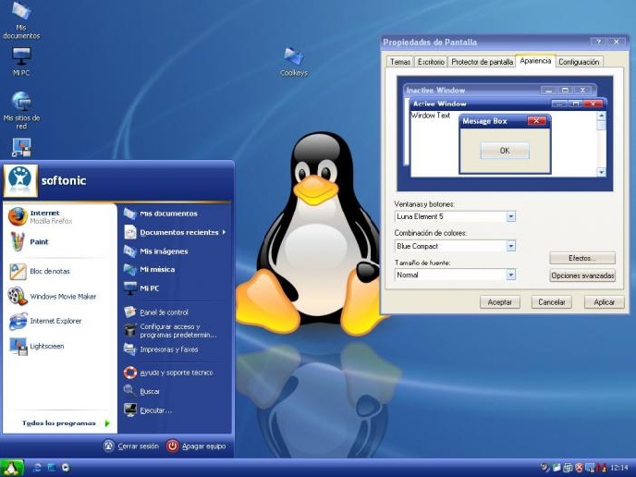Click Opciones avanzadas button

coord(582,275)
